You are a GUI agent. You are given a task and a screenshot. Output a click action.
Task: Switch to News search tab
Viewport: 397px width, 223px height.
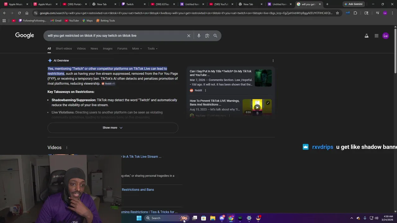coord(94,49)
